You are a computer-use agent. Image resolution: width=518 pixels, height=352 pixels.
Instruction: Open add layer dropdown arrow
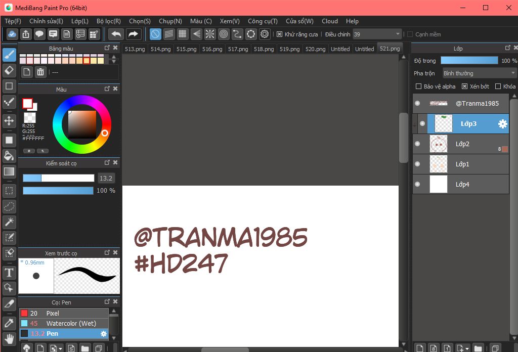coord(467,348)
